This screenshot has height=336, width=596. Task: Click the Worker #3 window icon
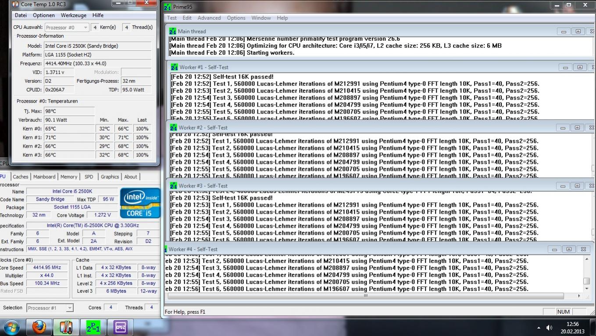[174, 186]
